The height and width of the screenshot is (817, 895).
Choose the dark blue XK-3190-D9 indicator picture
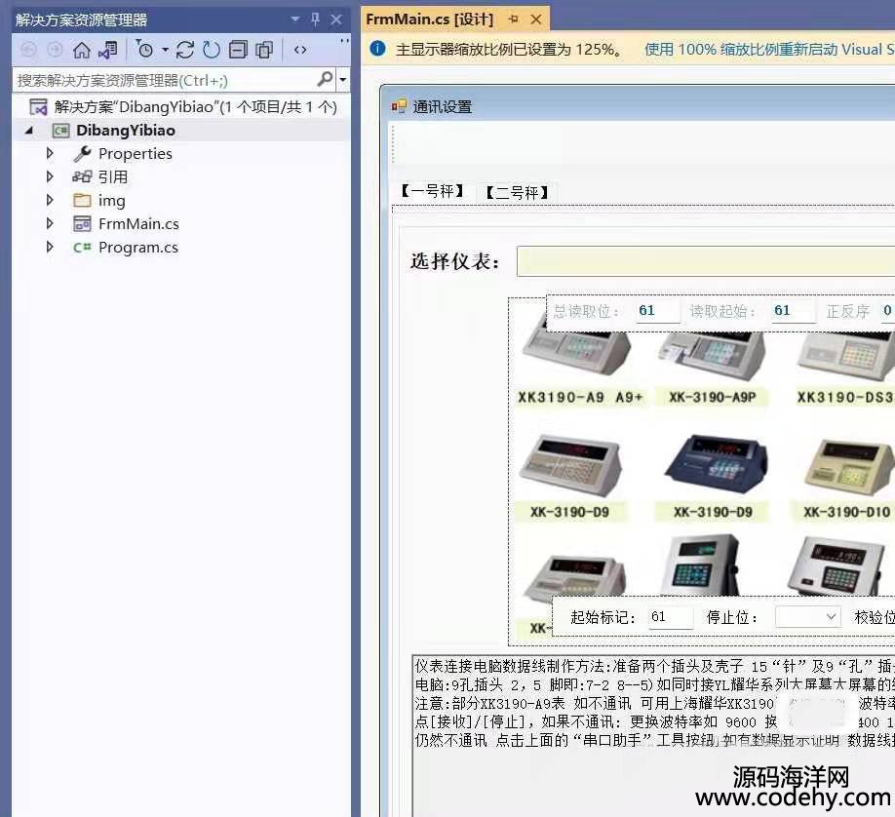[716, 465]
